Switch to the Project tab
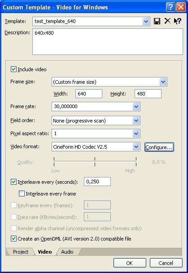 coord(21,252)
